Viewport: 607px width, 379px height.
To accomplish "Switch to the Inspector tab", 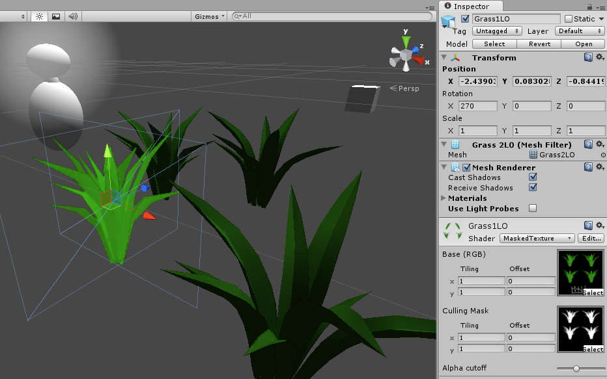I will (x=472, y=7).
